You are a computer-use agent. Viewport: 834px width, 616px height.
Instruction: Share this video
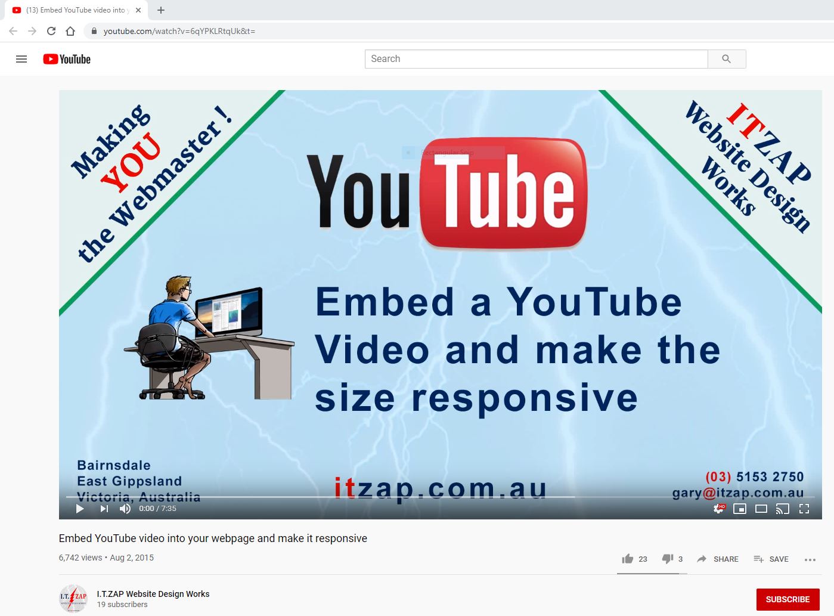point(718,559)
